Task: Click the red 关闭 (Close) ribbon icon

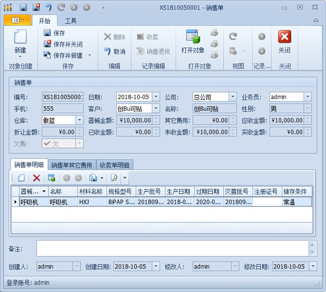Action: pos(284,38)
